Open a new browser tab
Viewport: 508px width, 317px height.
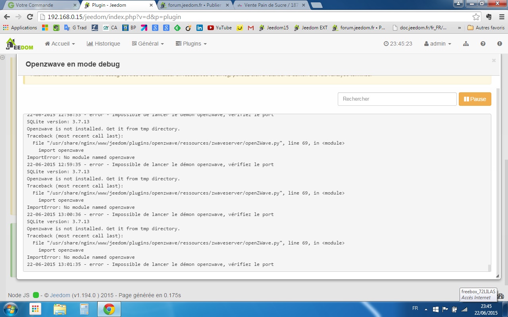316,5
